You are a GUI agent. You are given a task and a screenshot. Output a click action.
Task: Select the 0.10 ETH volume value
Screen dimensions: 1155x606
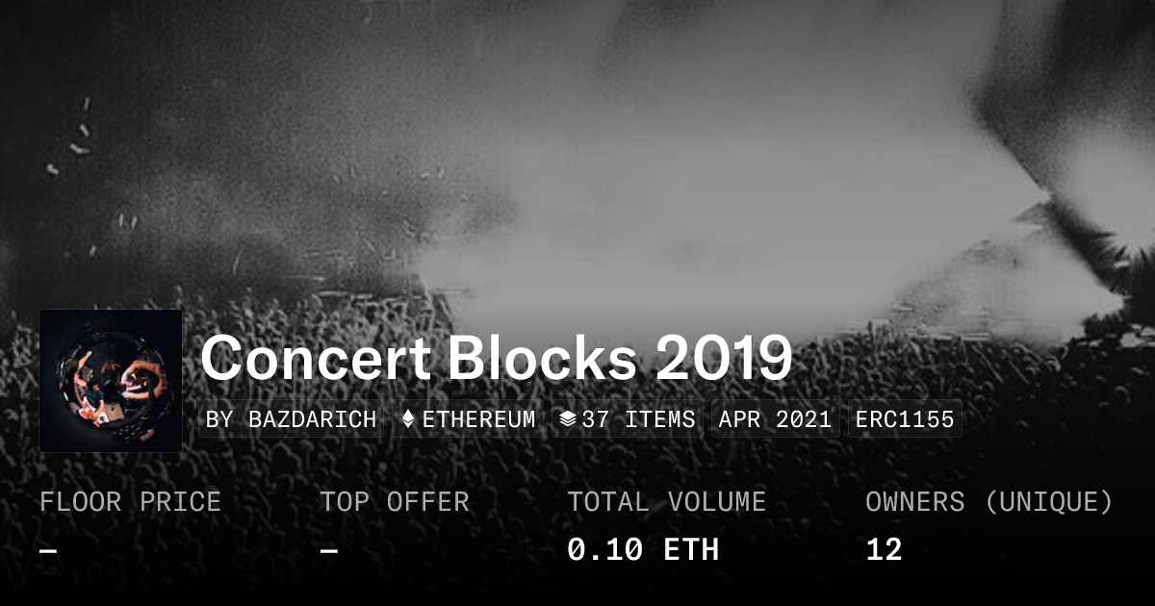[642, 550]
